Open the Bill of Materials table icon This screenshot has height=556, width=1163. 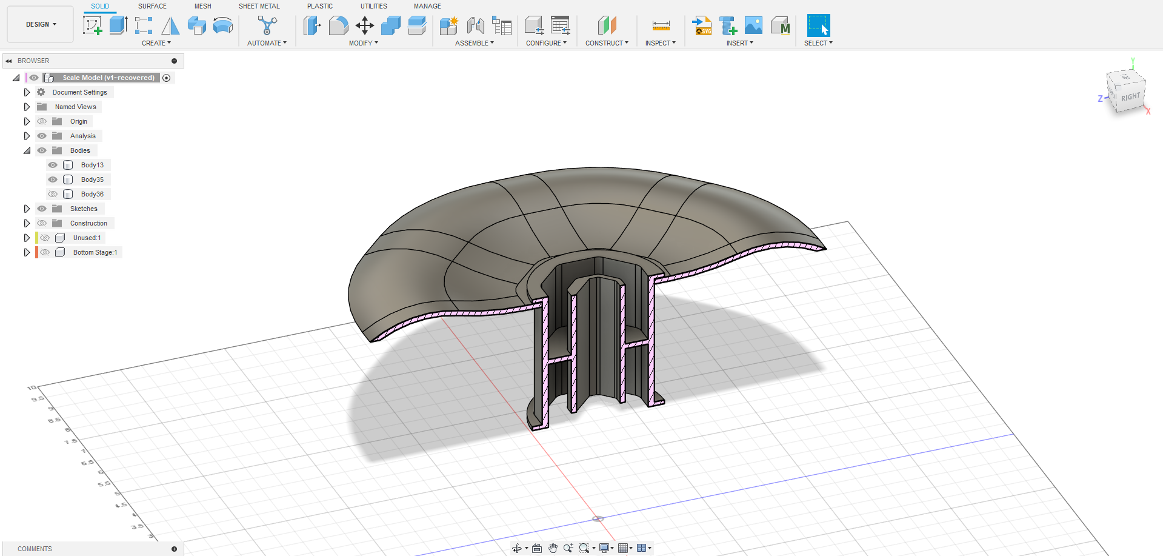click(502, 25)
